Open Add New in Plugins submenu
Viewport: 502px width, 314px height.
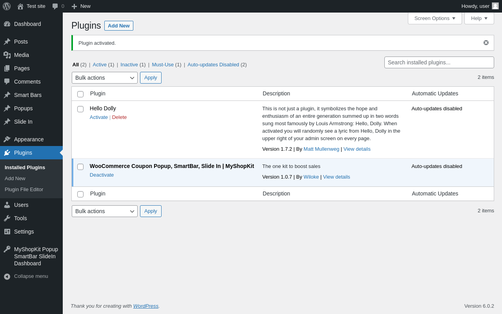coord(15,178)
